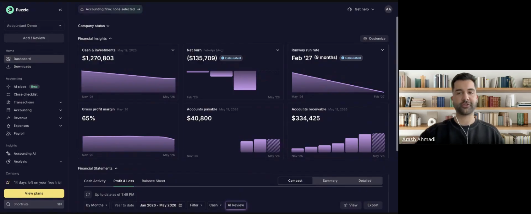Click the refresh icon beside Up to date
Screen dimensions: 531x214
tap(88, 195)
